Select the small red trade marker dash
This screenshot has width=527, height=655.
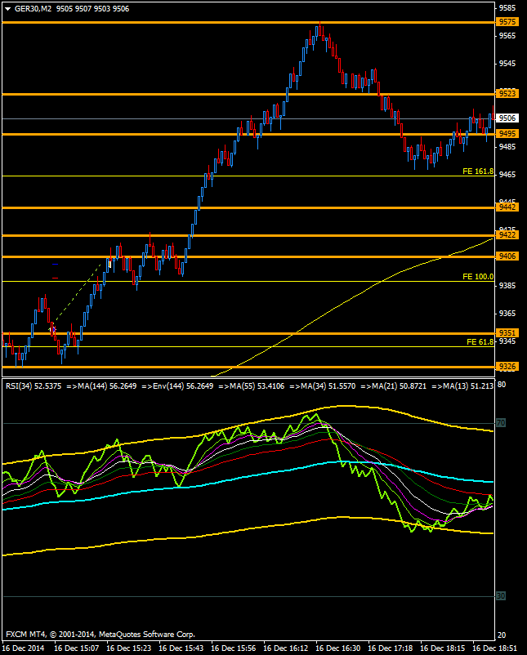click(55, 278)
